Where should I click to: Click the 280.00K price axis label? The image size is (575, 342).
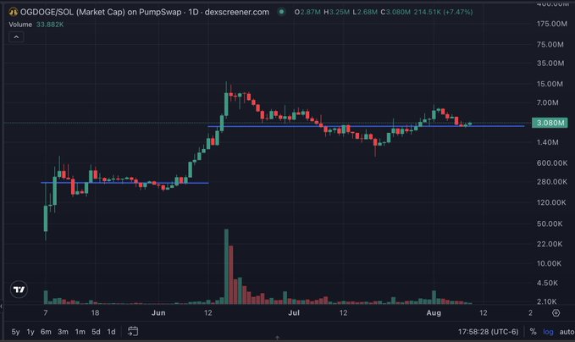[x=552, y=182]
